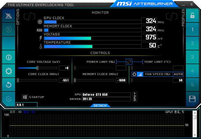Viewport: 201px width, 139px height.
Task: Apply settings with the checkmark icon
Action: point(9,99)
